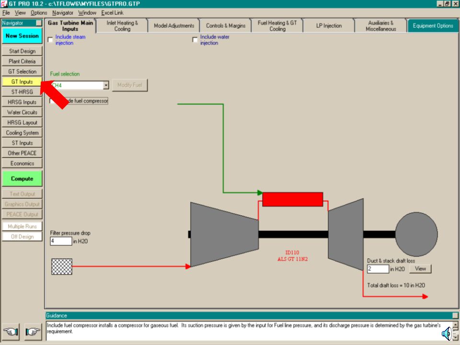Open HRSG Layout section
This screenshot has width=460, height=345.
[22, 123]
